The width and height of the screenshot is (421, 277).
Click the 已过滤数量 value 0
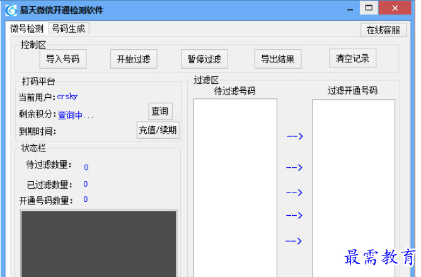click(x=85, y=184)
